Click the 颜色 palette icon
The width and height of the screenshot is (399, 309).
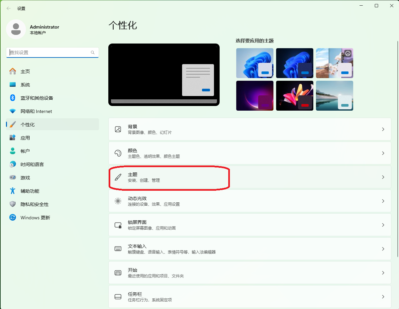pyautogui.click(x=118, y=153)
